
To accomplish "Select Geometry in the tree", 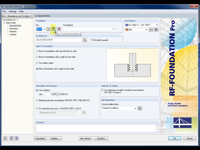I will coord(14,29).
